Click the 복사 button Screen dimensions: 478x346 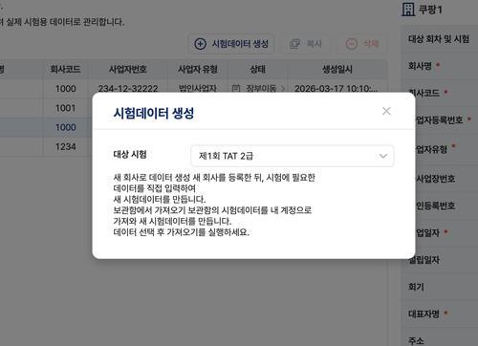click(305, 44)
